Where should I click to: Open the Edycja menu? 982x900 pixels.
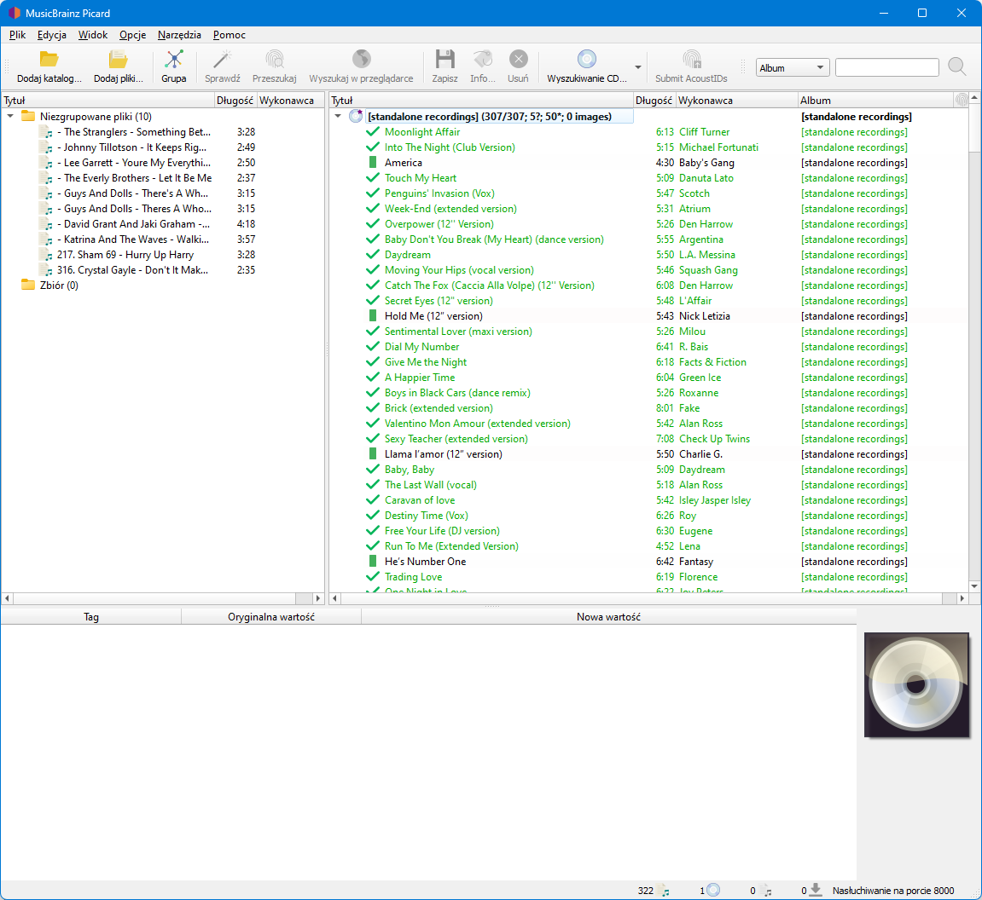[x=52, y=35]
